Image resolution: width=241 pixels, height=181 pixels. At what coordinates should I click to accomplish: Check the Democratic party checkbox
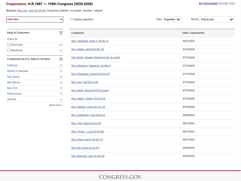click(x=9, y=45)
